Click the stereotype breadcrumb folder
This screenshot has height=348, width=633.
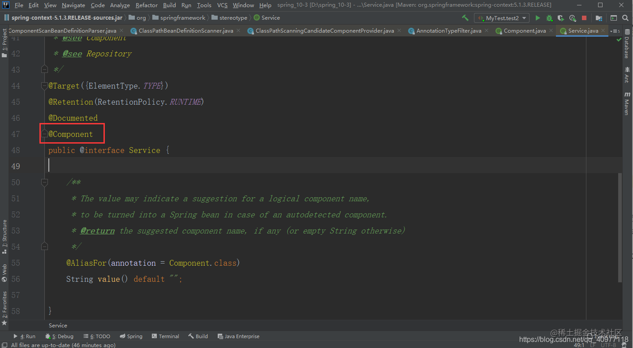229,18
